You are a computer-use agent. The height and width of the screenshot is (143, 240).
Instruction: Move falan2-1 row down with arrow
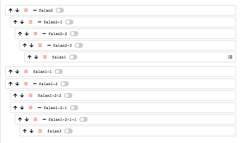22,22
